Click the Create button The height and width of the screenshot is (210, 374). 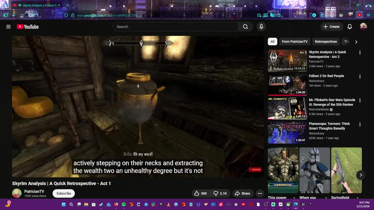(331, 27)
